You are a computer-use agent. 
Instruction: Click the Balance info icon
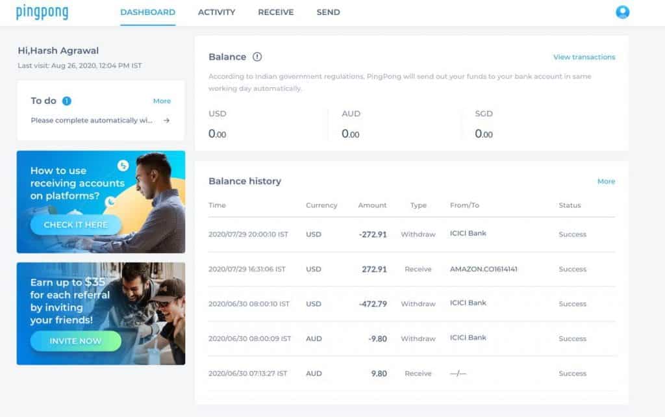(257, 57)
